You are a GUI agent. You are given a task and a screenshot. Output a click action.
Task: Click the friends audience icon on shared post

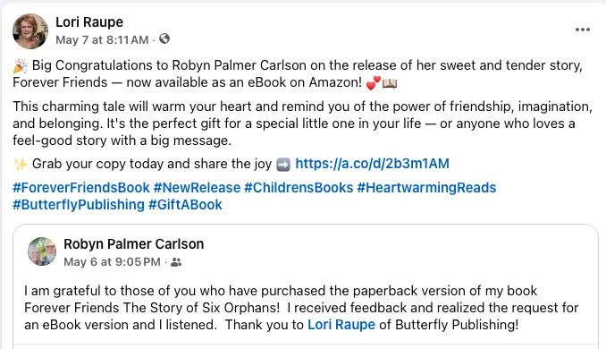click(176, 262)
